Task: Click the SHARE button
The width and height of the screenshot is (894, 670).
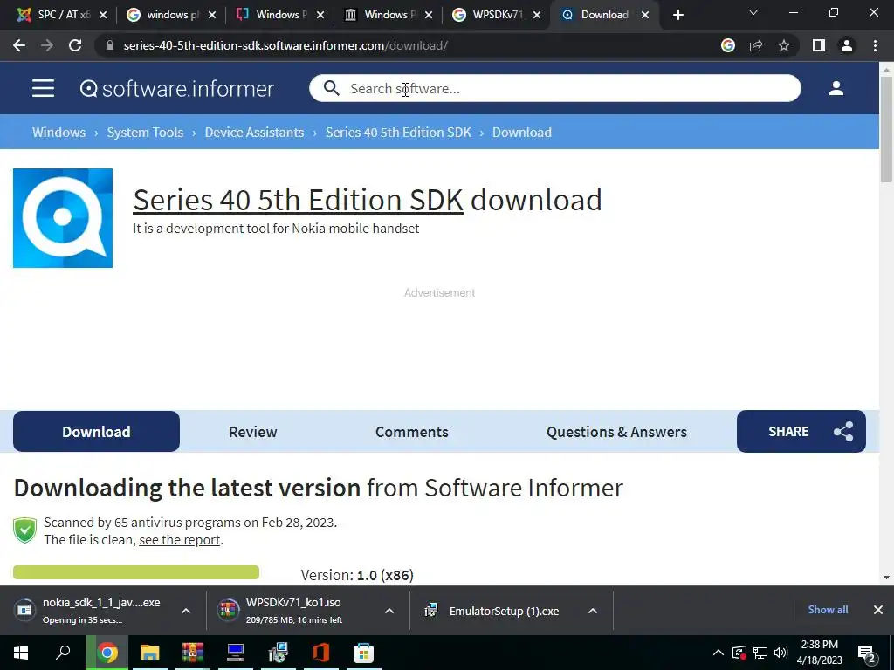Action: (801, 431)
